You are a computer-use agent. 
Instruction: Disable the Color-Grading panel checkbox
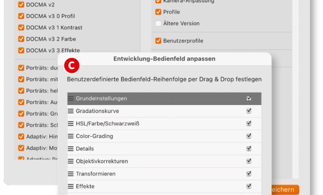(249, 136)
